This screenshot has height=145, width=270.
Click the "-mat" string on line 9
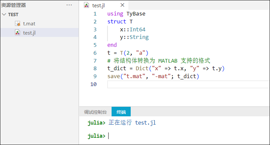[161, 76]
